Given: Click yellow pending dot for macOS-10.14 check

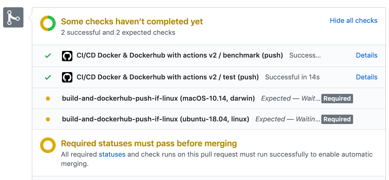Looking at the screenshot, I should click(x=48, y=99).
